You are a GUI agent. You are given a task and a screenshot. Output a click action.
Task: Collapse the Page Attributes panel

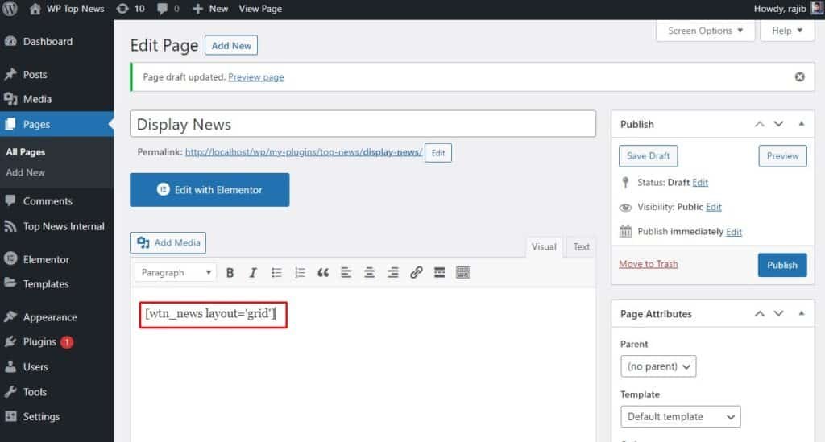pos(801,314)
